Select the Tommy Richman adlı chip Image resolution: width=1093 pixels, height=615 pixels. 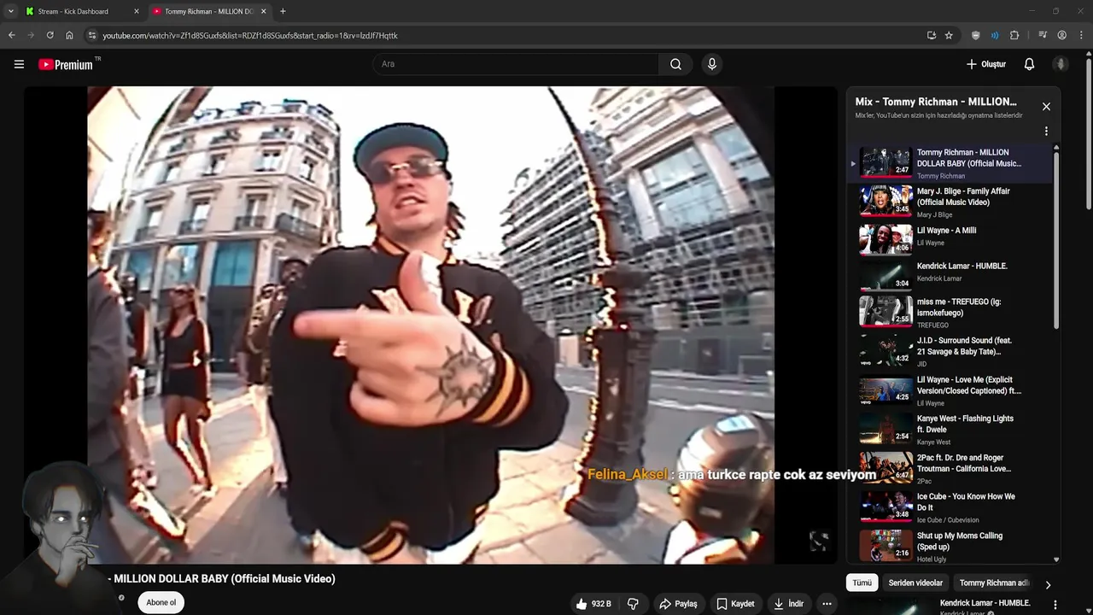994,583
